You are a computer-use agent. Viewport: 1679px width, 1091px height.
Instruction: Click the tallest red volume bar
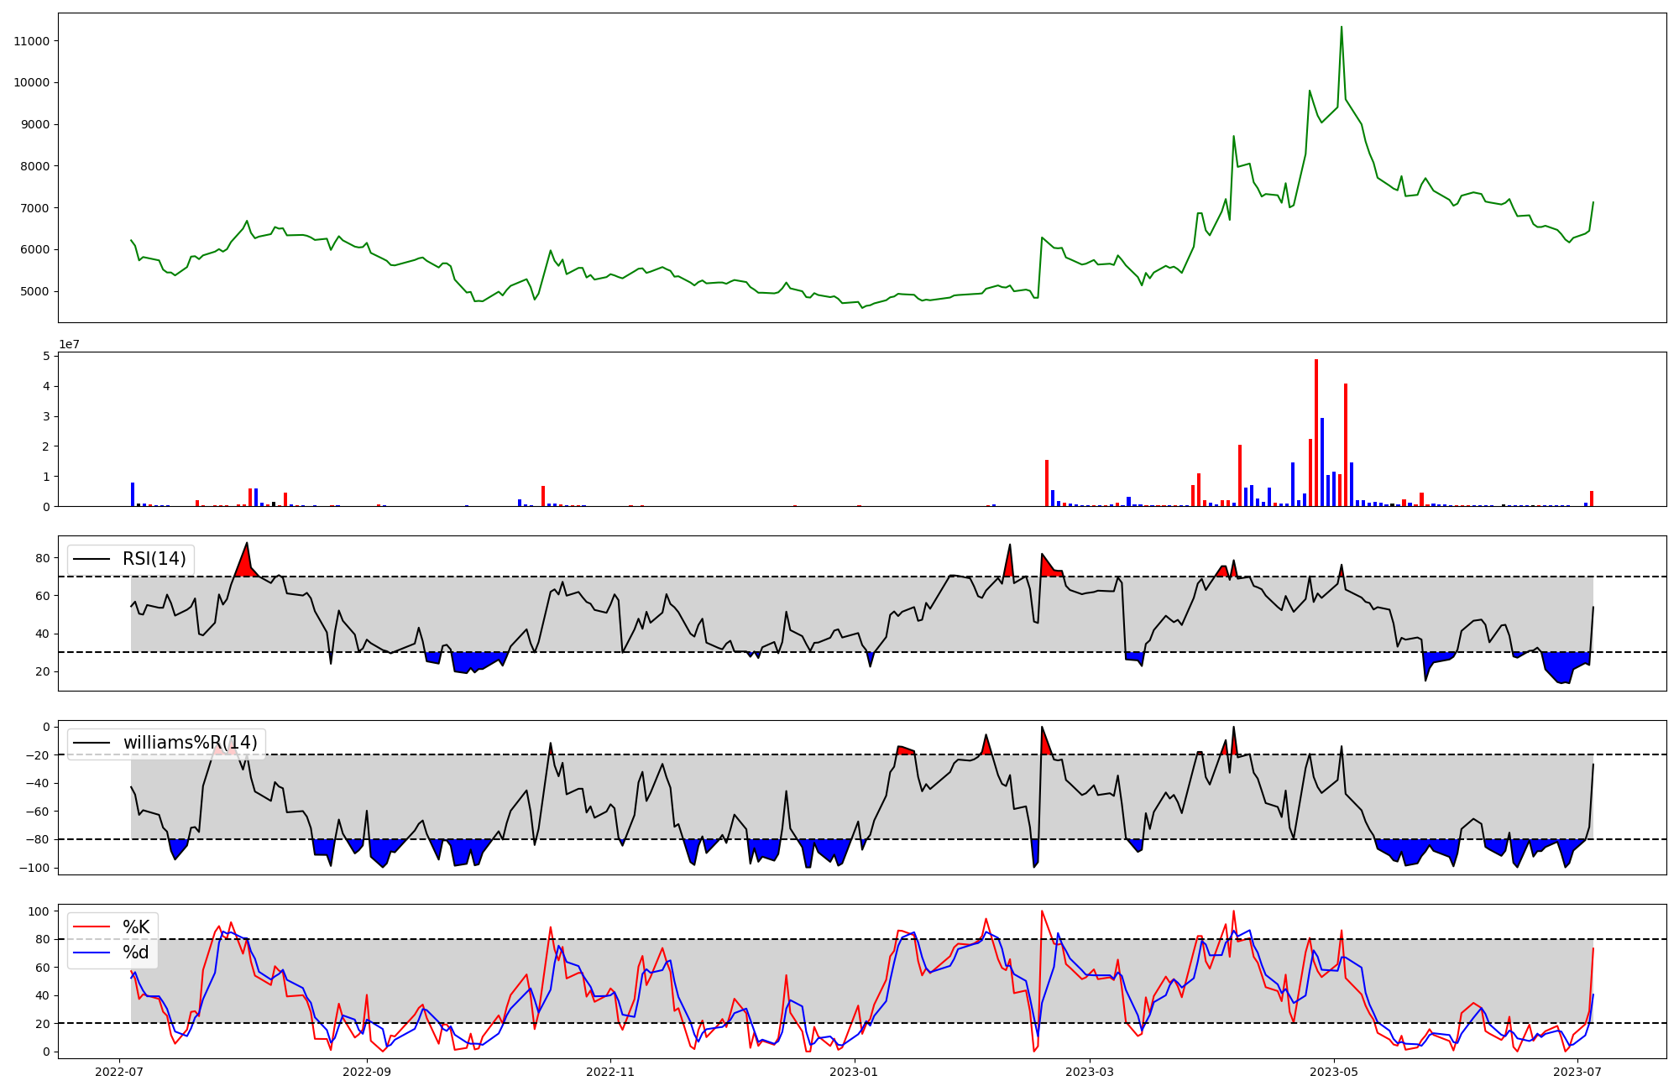pos(1316,432)
